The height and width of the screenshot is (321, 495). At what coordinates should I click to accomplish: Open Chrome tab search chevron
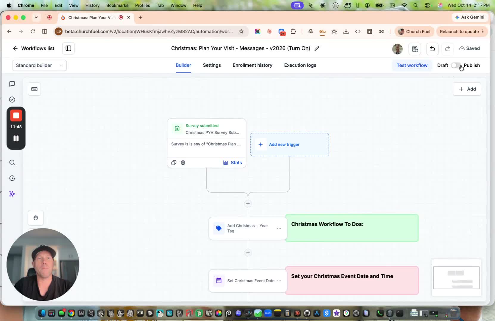[x=36, y=17]
